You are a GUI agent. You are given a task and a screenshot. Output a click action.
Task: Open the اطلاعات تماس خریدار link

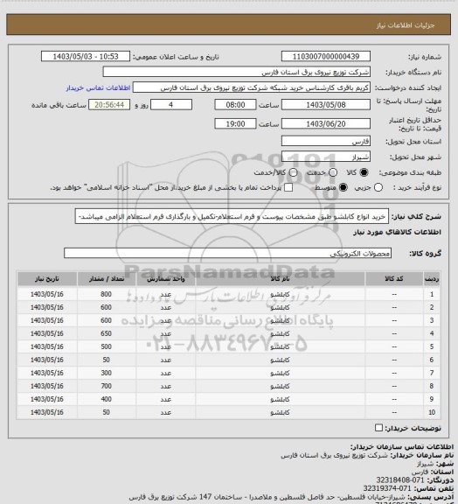coord(98,87)
